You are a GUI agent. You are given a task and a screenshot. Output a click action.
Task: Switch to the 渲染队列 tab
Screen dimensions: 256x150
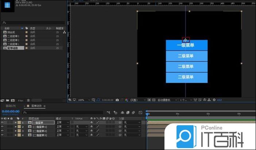point(11,106)
